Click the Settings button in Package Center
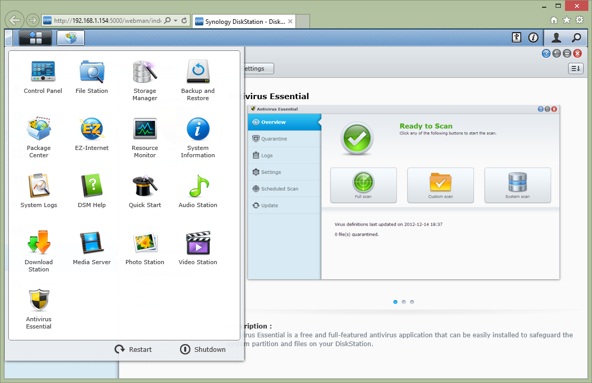The width and height of the screenshot is (592, 383). pos(258,69)
